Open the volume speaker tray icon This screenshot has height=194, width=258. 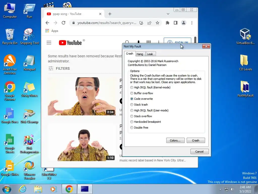233,189
